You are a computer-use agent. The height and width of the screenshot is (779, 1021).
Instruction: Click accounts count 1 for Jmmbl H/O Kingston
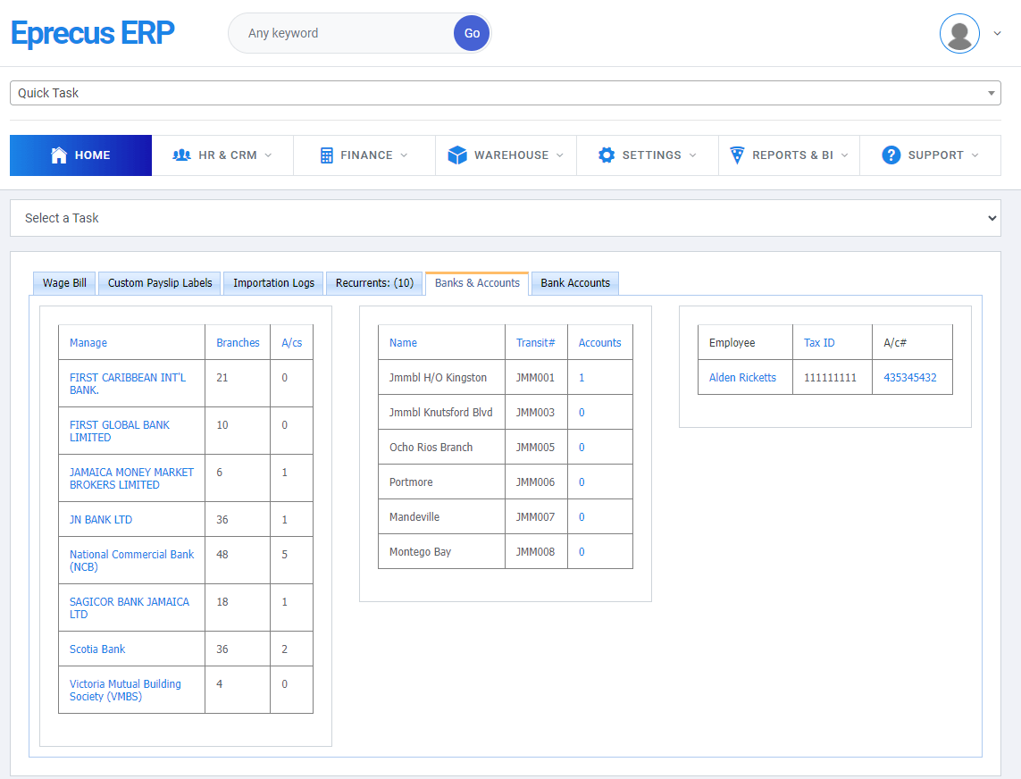[582, 378]
